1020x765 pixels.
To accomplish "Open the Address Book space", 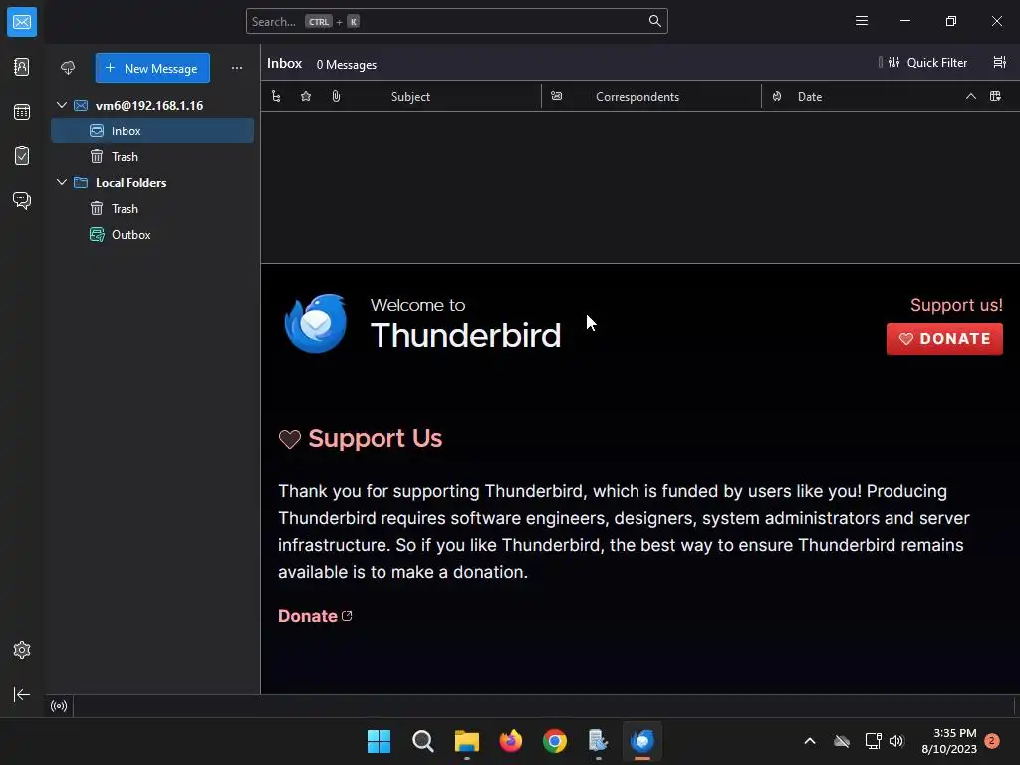I will 22,67.
